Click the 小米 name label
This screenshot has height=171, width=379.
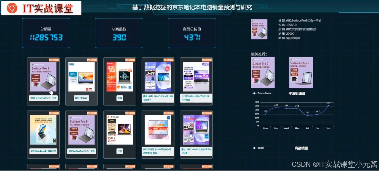tap(120, 151)
